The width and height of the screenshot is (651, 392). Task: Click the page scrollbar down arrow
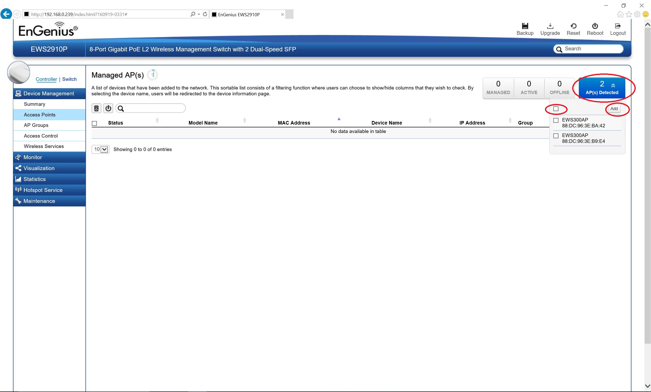647,386
